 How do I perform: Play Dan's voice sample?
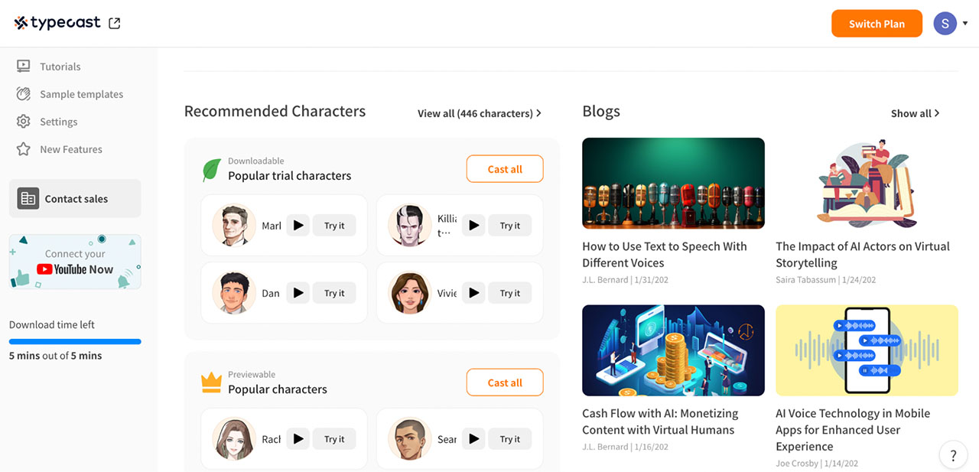click(x=298, y=292)
